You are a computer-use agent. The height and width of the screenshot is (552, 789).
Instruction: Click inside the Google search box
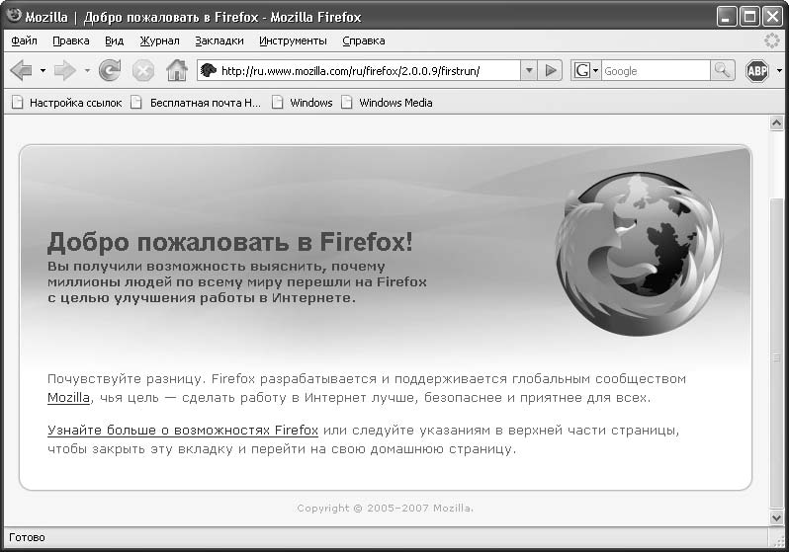pos(656,71)
